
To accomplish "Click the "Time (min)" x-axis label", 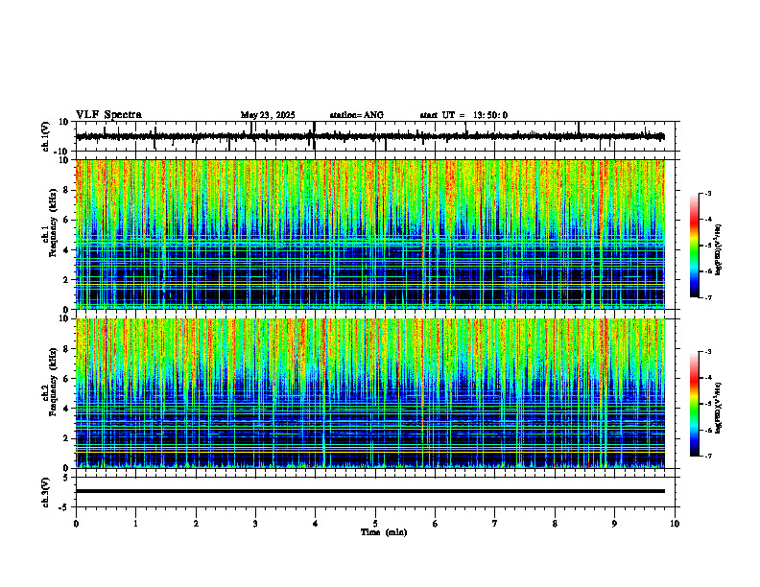I will 384,532.
